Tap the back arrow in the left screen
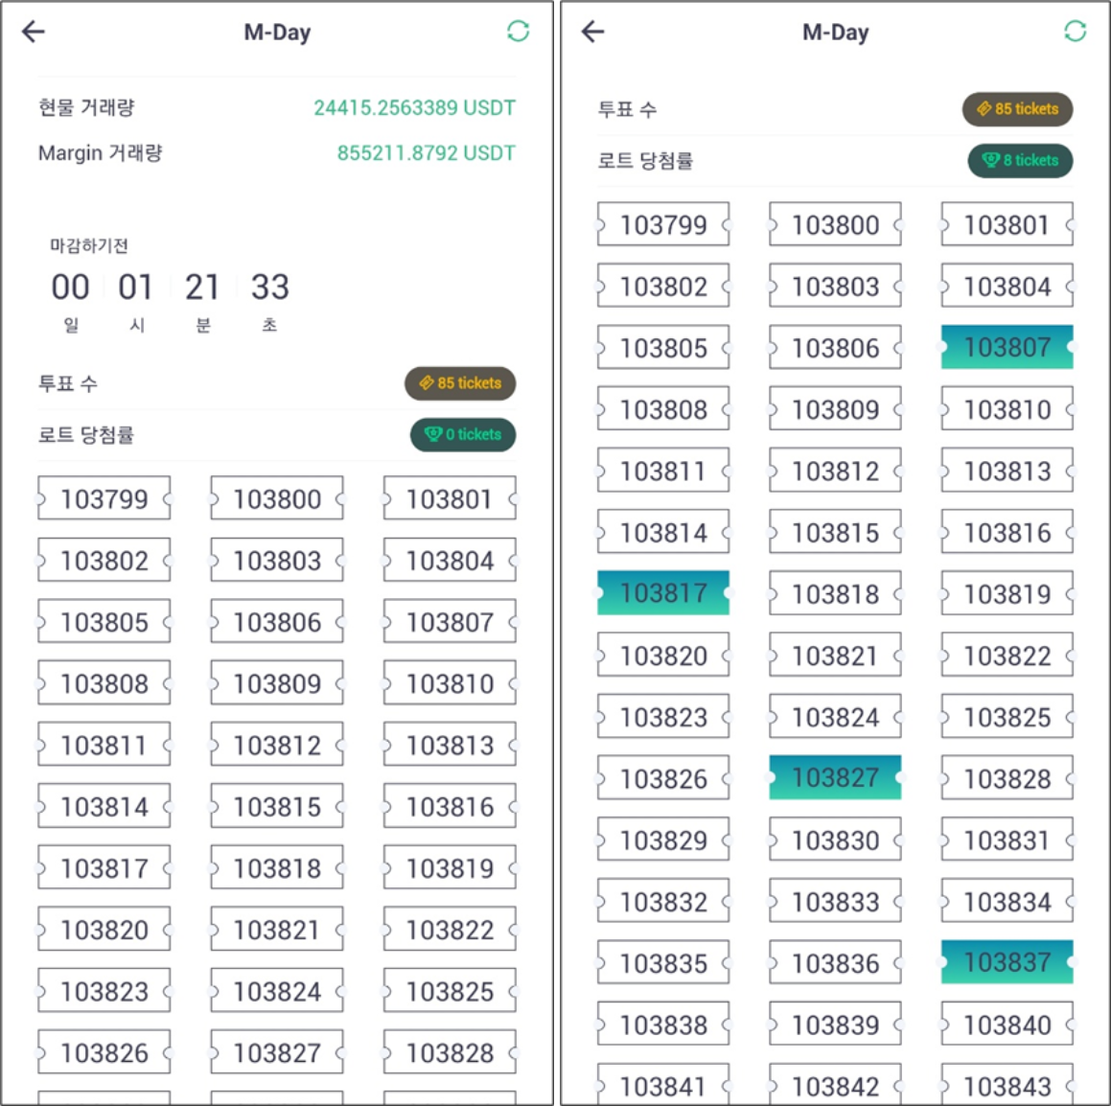 [34, 32]
